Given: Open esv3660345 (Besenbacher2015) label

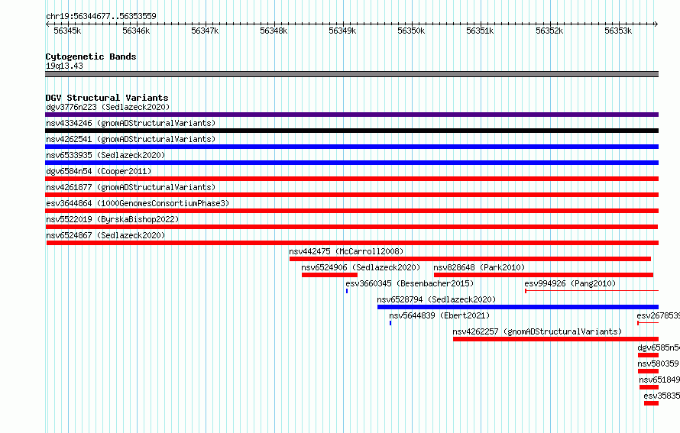Looking at the screenshot, I should (x=410, y=283).
